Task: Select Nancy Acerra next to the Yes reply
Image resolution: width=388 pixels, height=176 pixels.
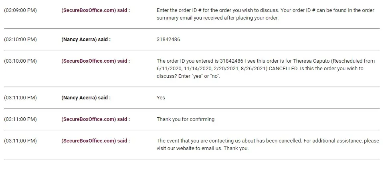Action: point(86,98)
